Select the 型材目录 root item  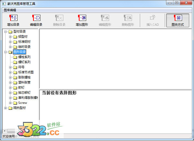click(x=19, y=32)
